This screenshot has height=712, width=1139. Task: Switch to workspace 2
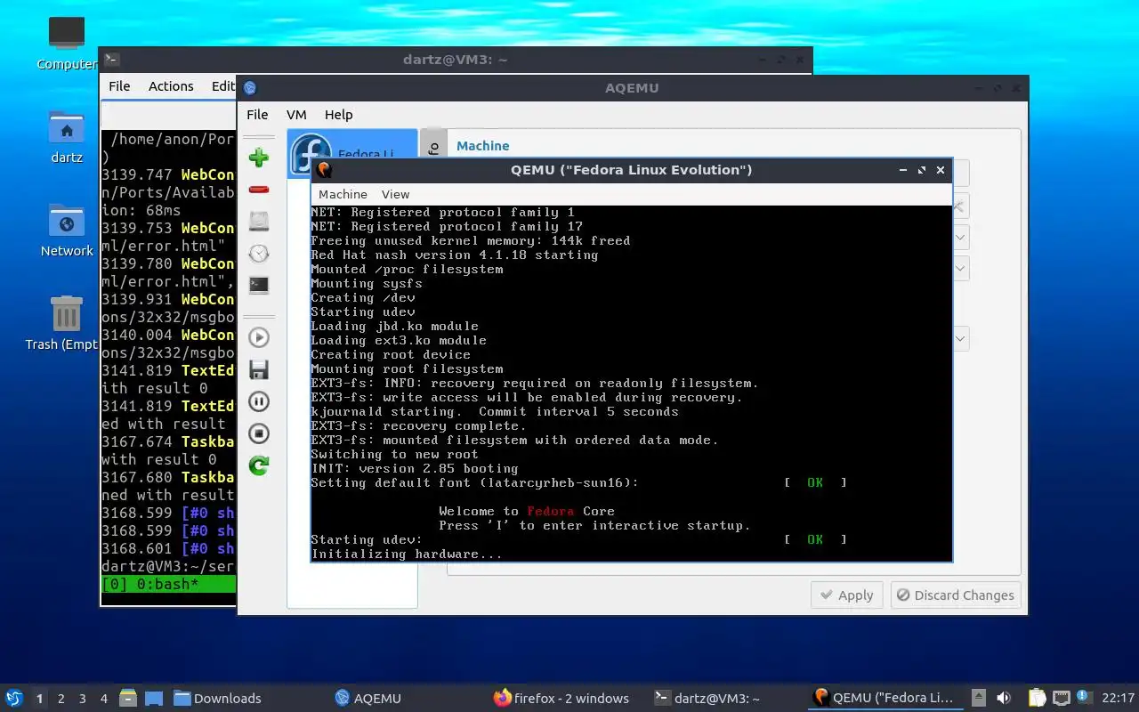pos(61,699)
